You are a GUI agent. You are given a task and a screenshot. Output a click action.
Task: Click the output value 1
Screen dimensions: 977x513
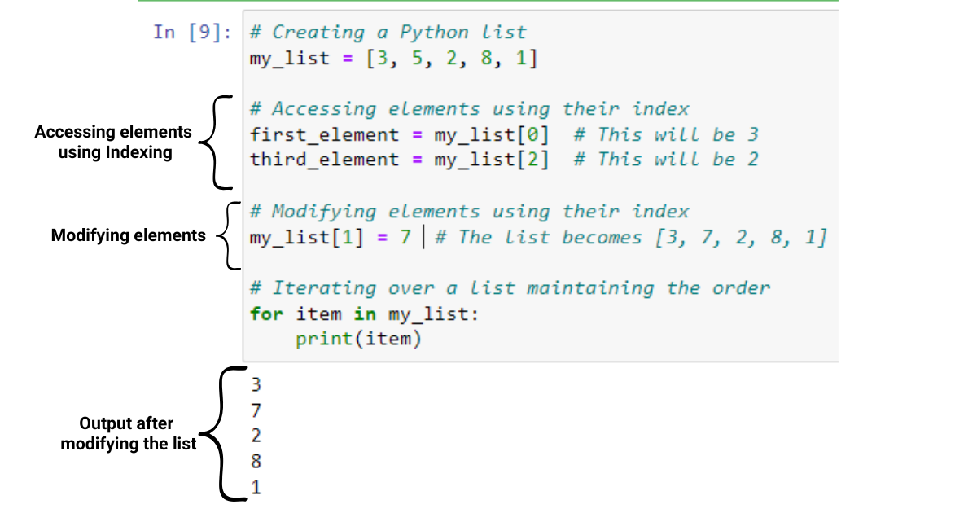click(x=256, y=487)
